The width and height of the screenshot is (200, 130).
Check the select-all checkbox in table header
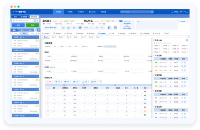coord(48,88)
